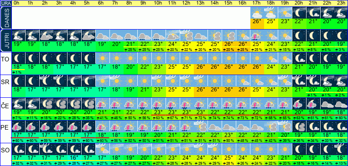Screen dimensions: 348x166
Task: Click the SO 15h sunny icon
Action: [229, 149]
